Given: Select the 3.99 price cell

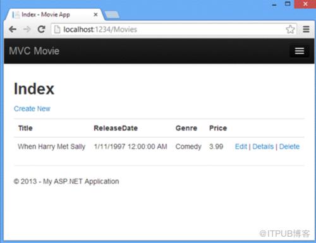Looking at the screenshot, I should [x=216, y=146].
